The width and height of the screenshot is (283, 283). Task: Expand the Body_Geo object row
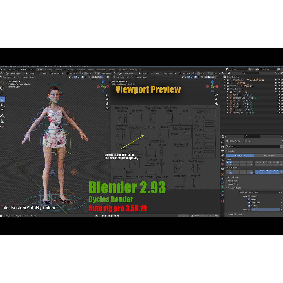(228, 95)
